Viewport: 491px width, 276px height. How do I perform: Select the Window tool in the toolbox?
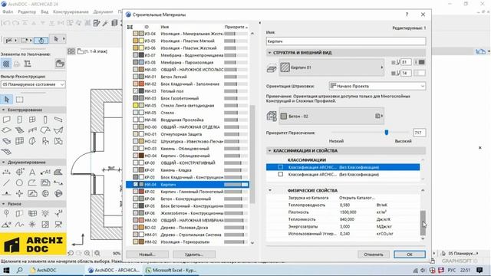tap(32, 120)
